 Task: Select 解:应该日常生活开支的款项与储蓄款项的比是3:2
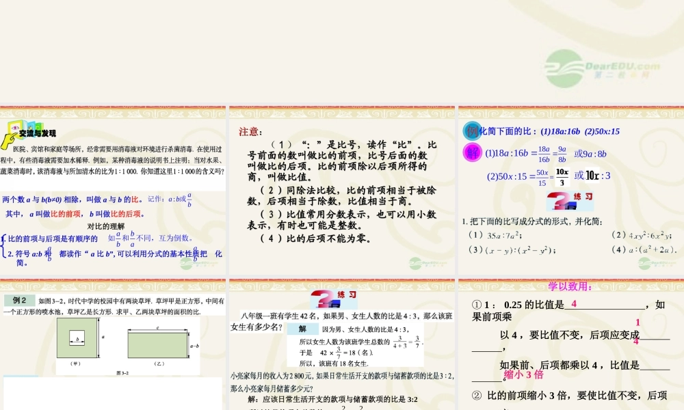(x=333, y=399)
